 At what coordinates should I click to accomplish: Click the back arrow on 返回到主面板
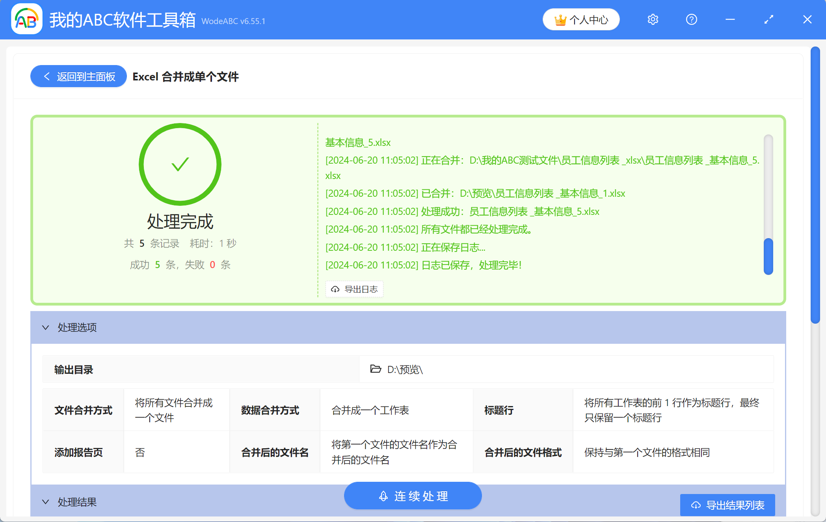point(47,76)
